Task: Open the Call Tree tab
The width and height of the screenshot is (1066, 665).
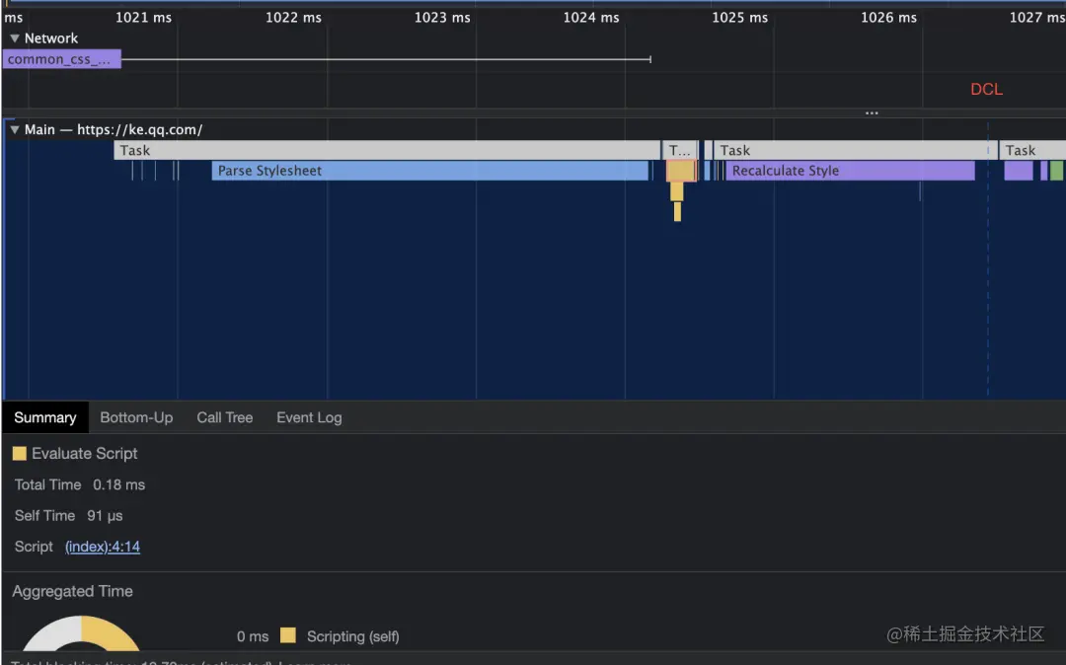Action: (224, 417)
